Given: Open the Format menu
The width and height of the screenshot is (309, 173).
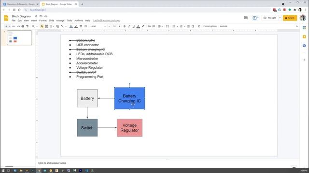Looking at the screenshot, I should click(43, 20).
